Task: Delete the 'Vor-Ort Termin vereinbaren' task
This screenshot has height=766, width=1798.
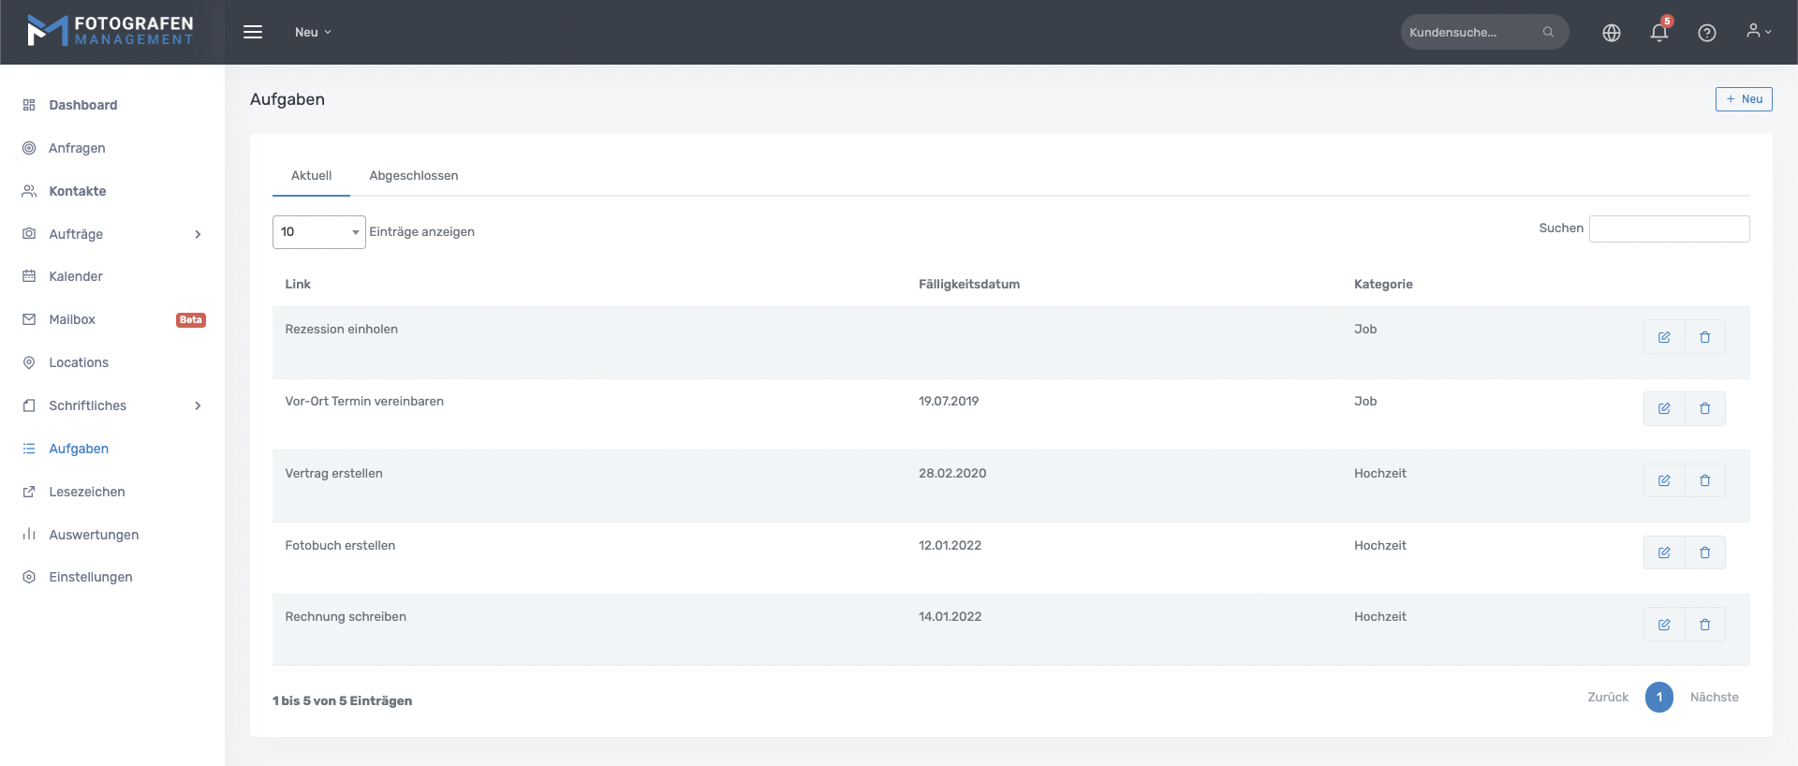Action: click(1704, 409)
